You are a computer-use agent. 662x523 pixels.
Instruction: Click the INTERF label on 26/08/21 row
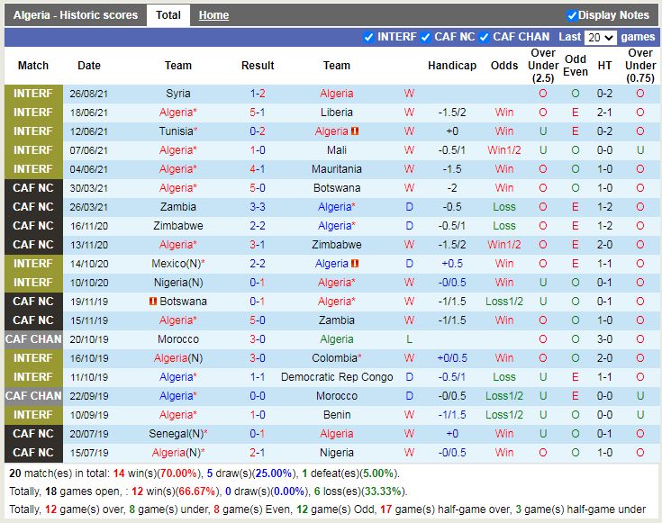point(33,94)
